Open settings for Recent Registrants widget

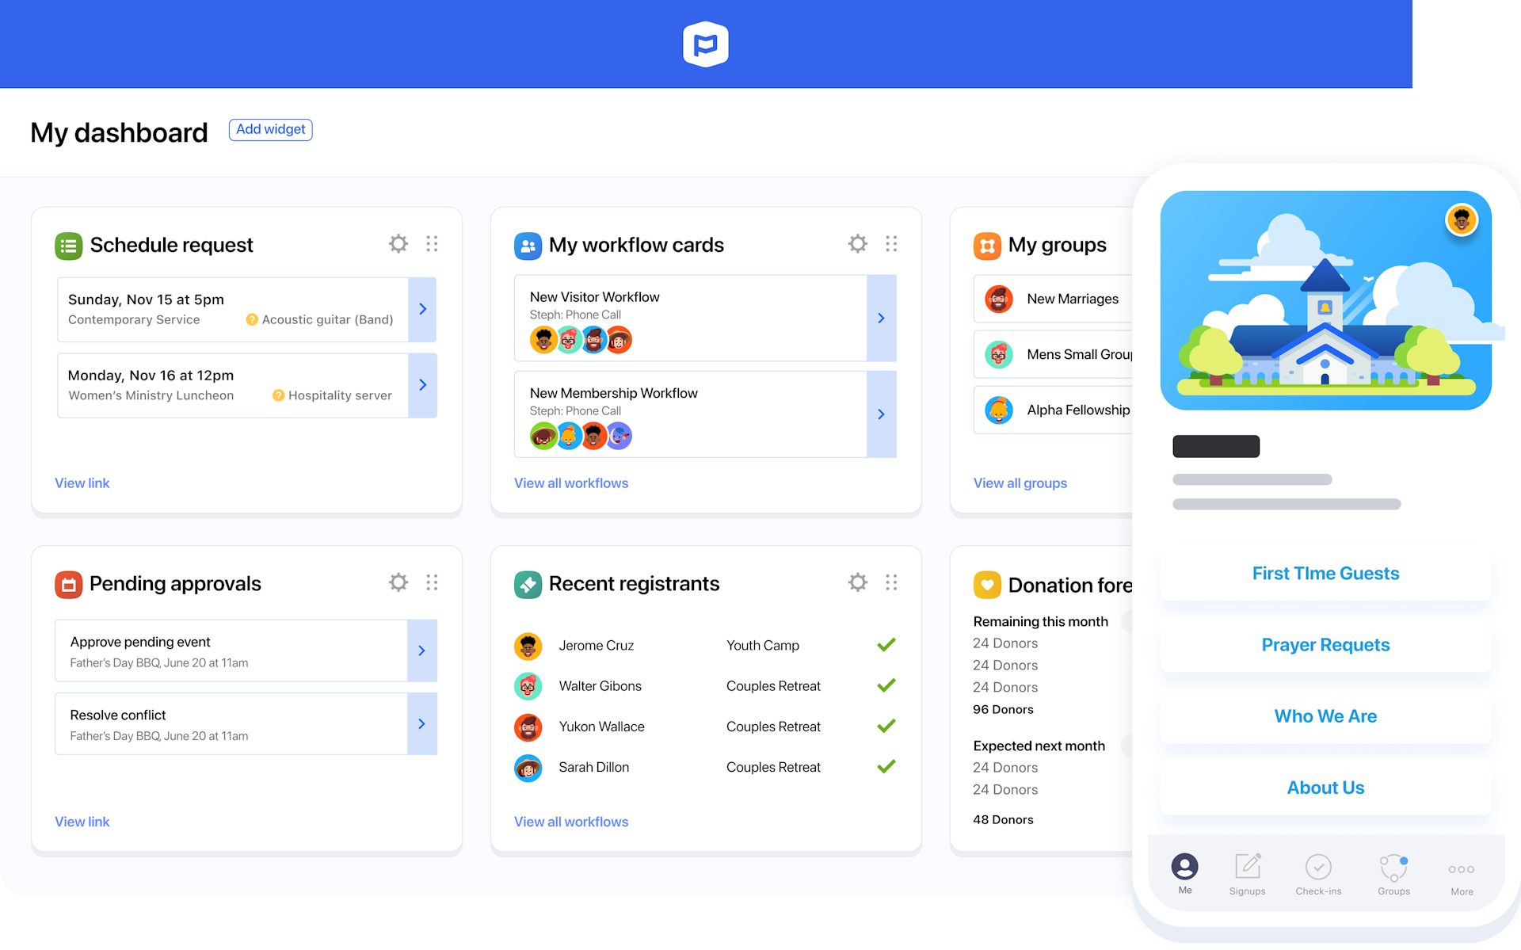tap(859, 582)
